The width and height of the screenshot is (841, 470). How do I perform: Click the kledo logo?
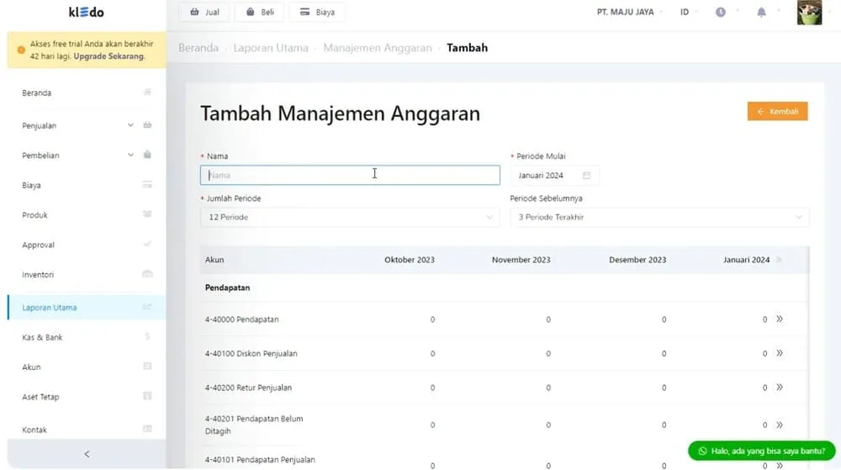[x=87, y=12]
